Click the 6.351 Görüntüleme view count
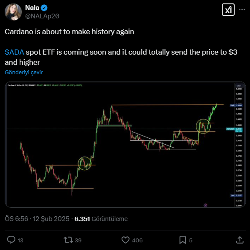Viewport: 250px width, 250px height. click(x=101, y=219)
